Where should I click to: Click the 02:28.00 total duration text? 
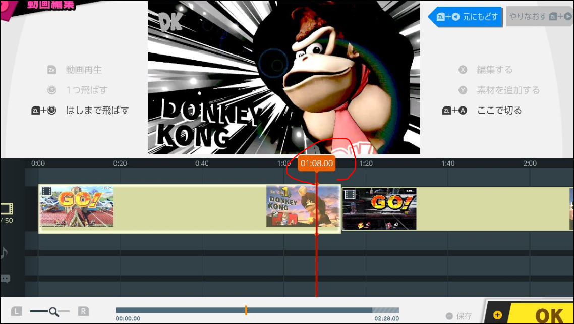pyautogui.click(x=386, y=319)
